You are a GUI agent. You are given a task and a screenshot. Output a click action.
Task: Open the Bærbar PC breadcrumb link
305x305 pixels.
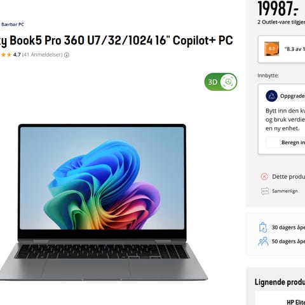[13, 24]
